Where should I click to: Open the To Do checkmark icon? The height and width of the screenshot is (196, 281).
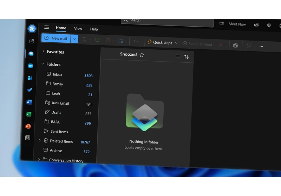pyautogui.click(x=30, y=90)
